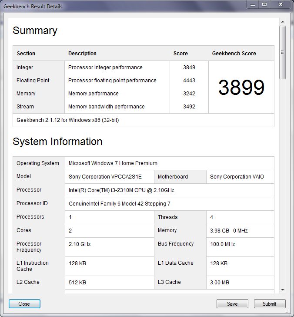
Task: Click the 'Stream' section label
Action: [x=25, y=107]
